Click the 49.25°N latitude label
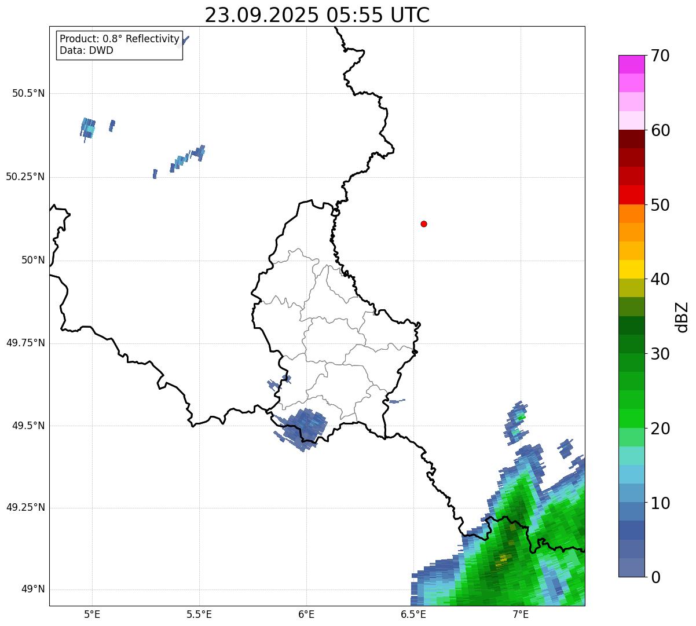The height and width of the screenshot is (626, 696). pos(25,507)
